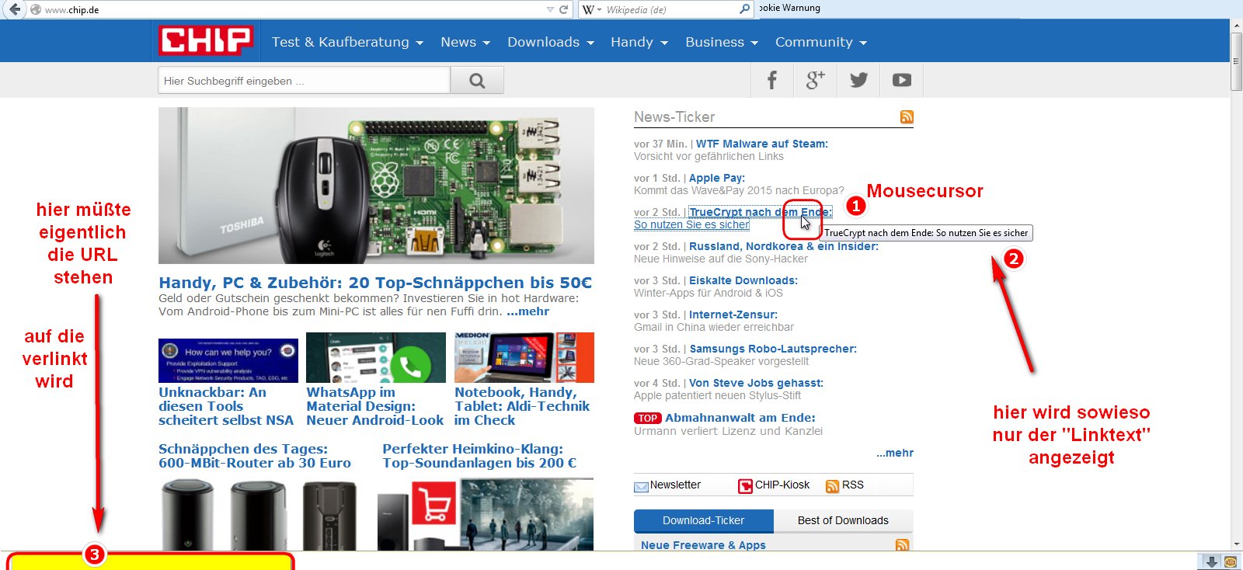Screen dimensions: 1243x570
Task: Expand the Community navigation menu
Action: coord(820,42)
